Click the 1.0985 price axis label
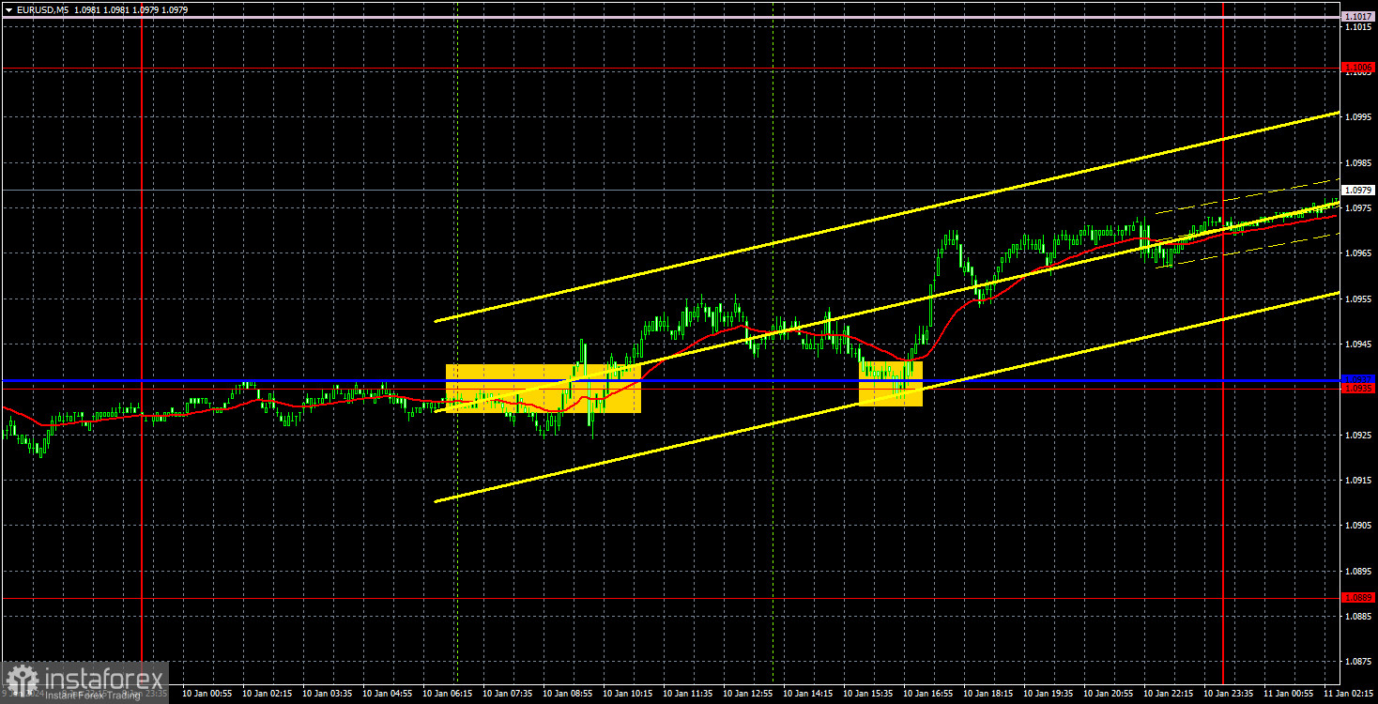 [1358, 162]
